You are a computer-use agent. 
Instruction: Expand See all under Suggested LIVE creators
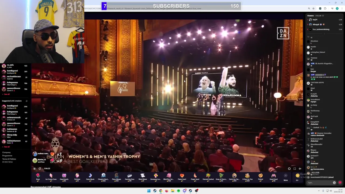(6, 147)
